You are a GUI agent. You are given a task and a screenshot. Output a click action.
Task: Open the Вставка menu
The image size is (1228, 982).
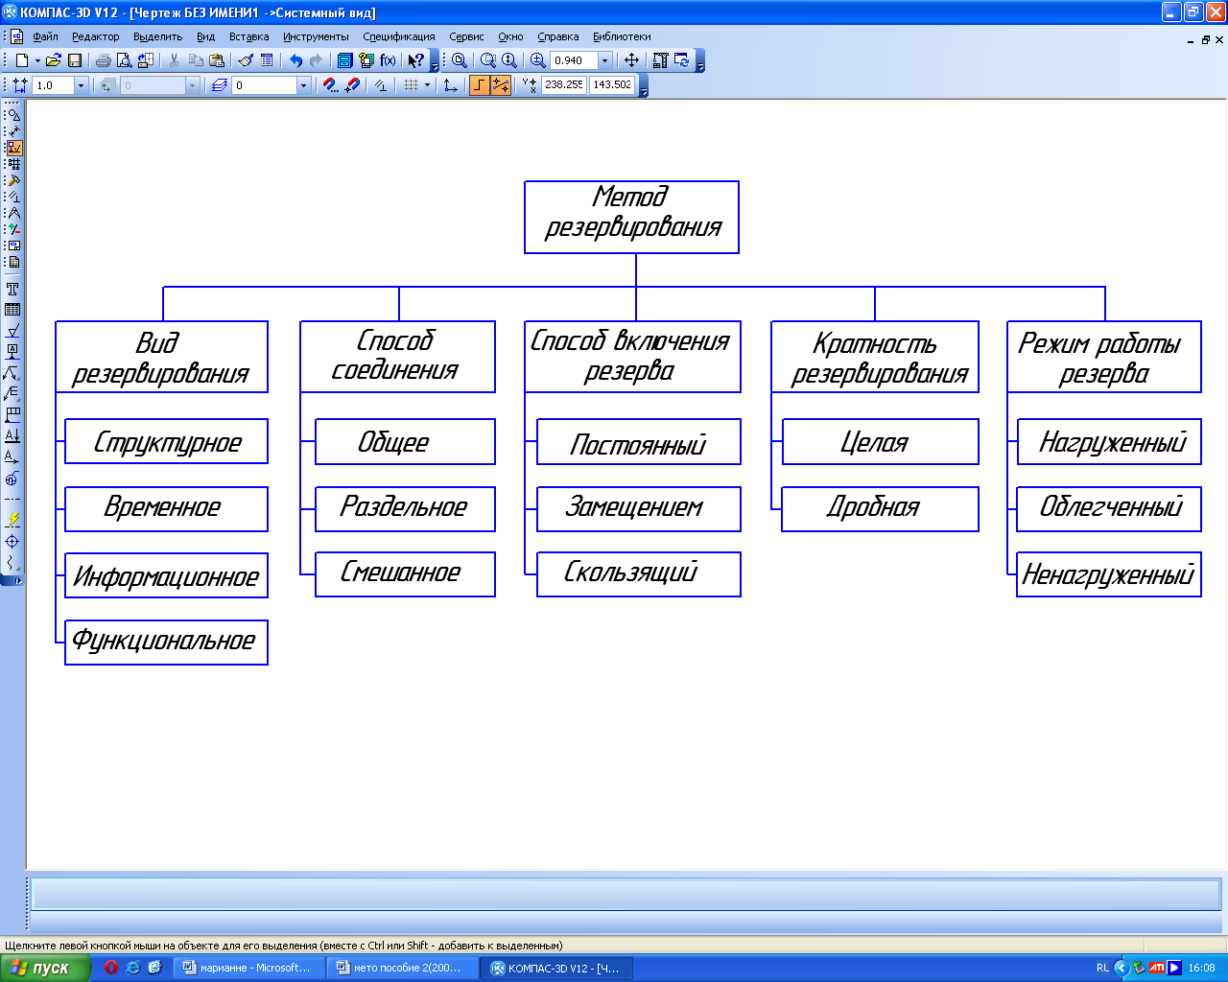point(248,36)
